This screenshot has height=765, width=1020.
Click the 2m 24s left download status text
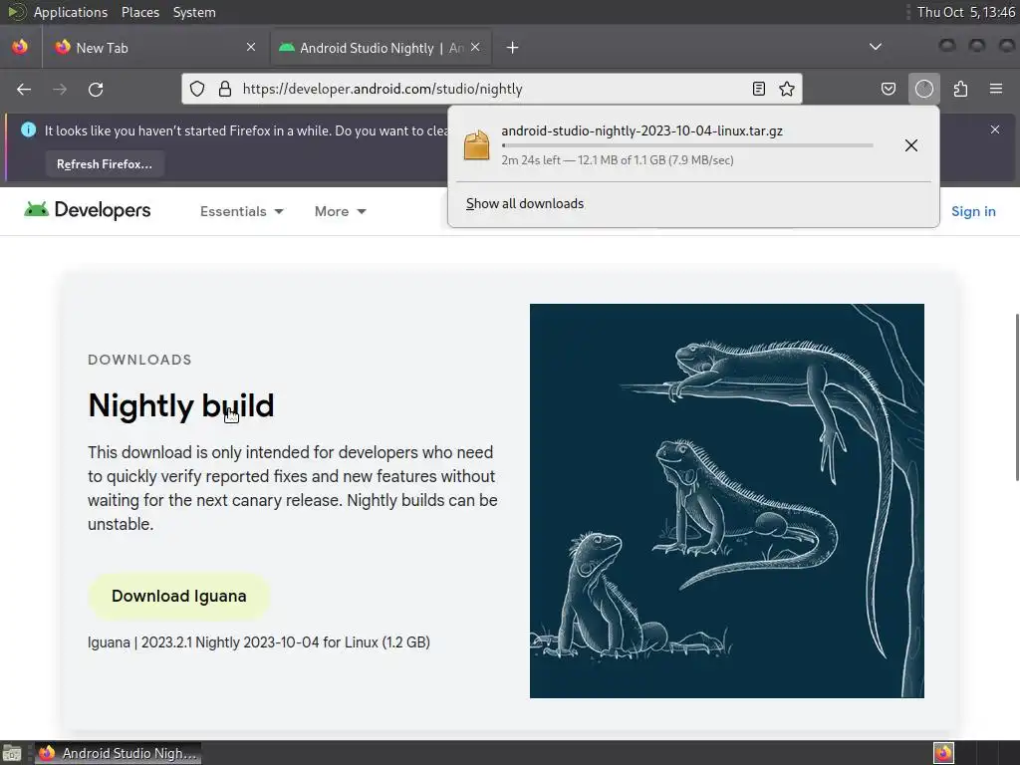tap(618, 160)
